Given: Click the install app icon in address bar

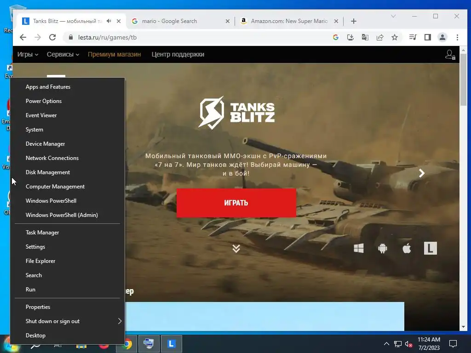Looking at the screenshot, I should (x=350, y=37).
